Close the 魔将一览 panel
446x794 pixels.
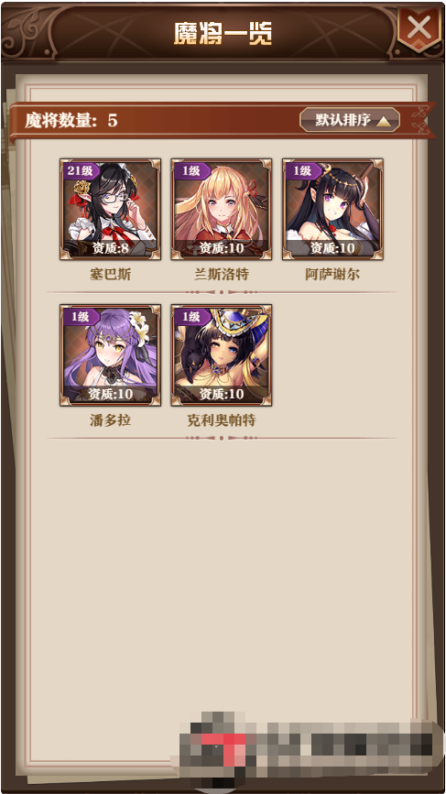pos(419,27)
